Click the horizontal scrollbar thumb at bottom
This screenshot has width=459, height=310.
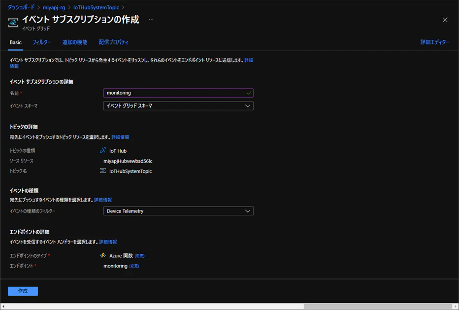(x=378, y=307)
